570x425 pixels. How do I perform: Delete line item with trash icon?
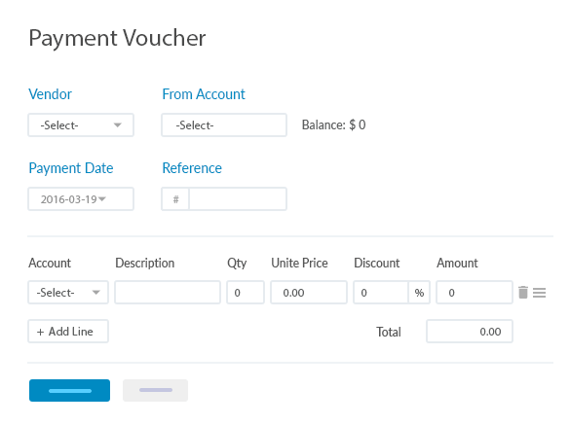click(x=522, y=292)
